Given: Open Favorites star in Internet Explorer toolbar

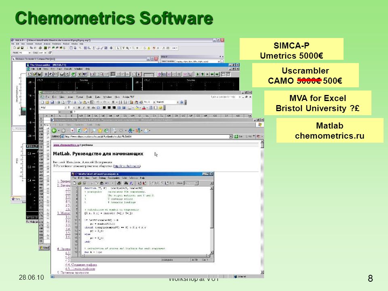Looking at the screenshot, I should [x=100, y=131].
